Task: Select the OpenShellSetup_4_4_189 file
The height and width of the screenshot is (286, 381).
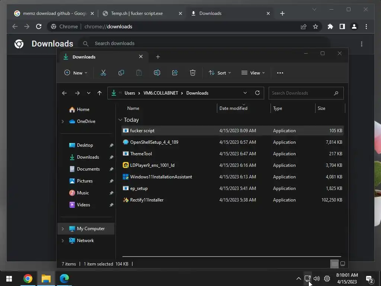Action: pyautogui.click(x=232, y=142)
